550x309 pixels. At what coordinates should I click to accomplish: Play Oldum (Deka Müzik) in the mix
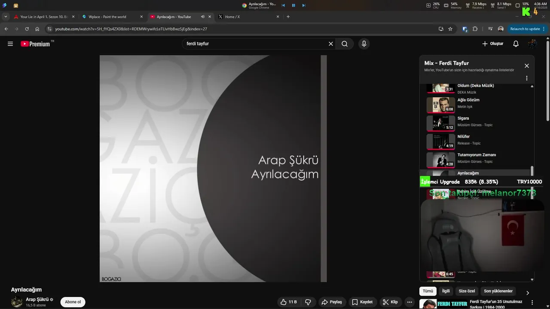pos(477,88)
